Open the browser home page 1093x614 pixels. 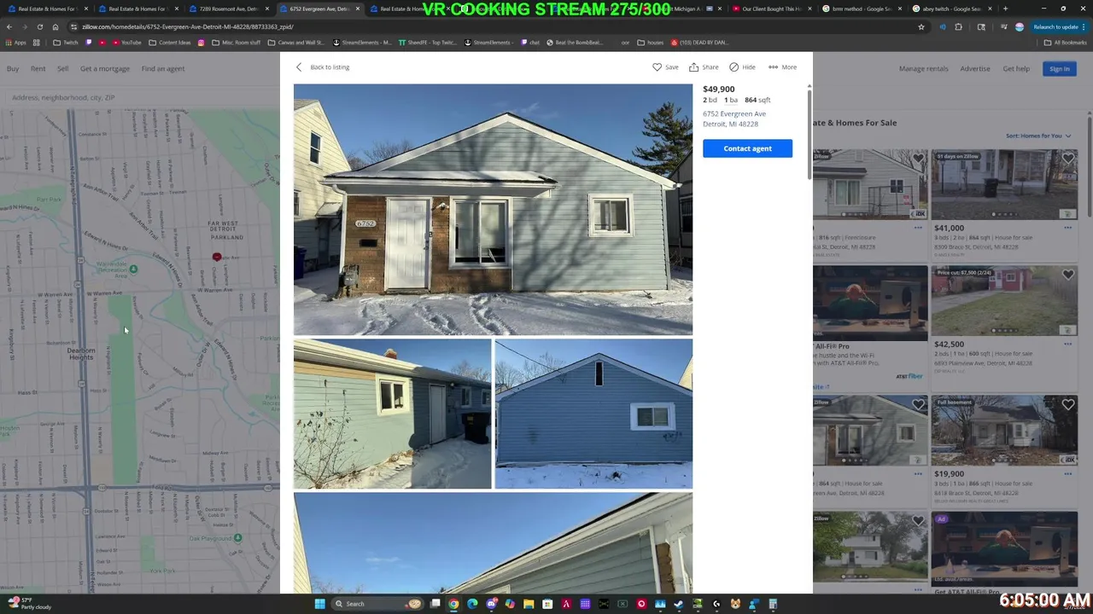[x=56, y=26]
